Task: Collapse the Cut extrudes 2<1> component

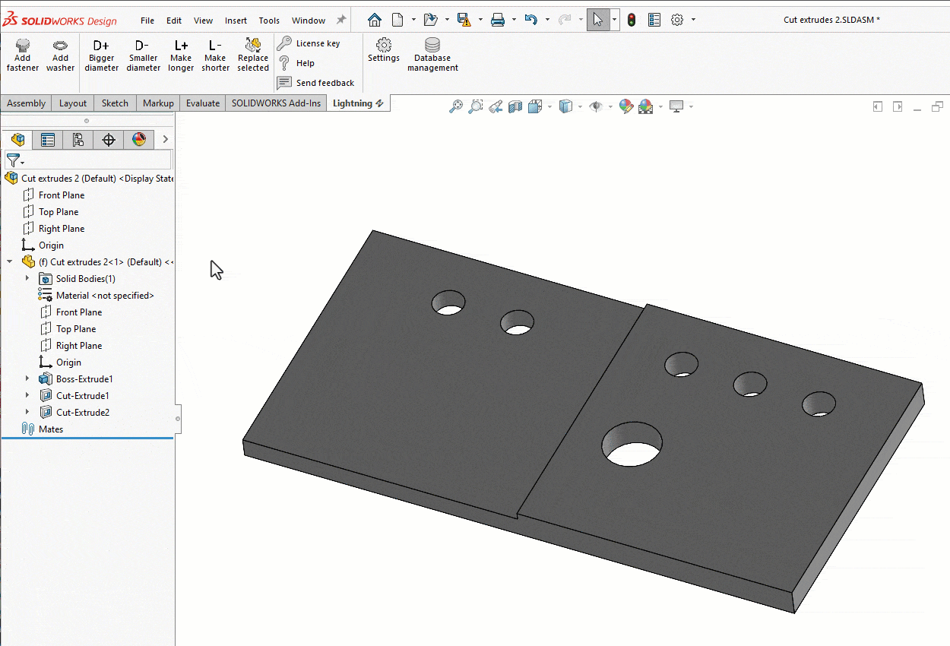Action: (x=10, y=261)
